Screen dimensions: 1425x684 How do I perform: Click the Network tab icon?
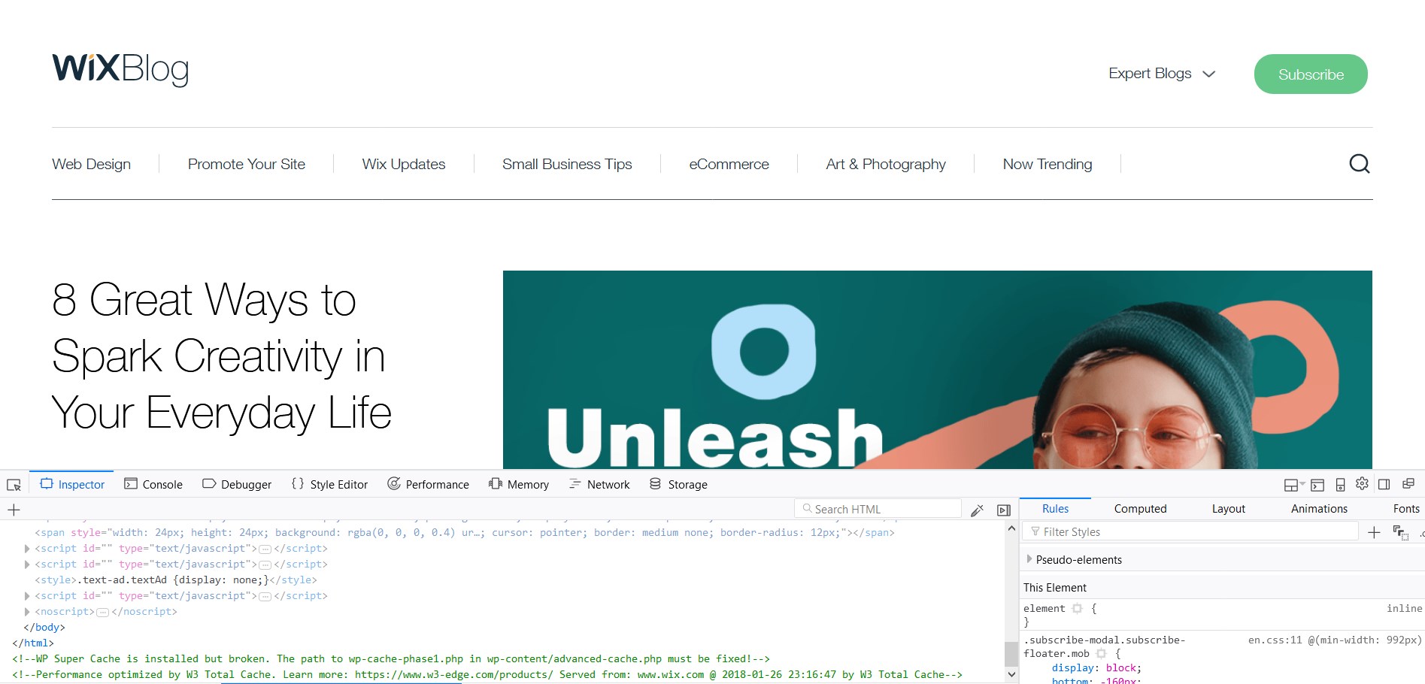pos(575,484)
